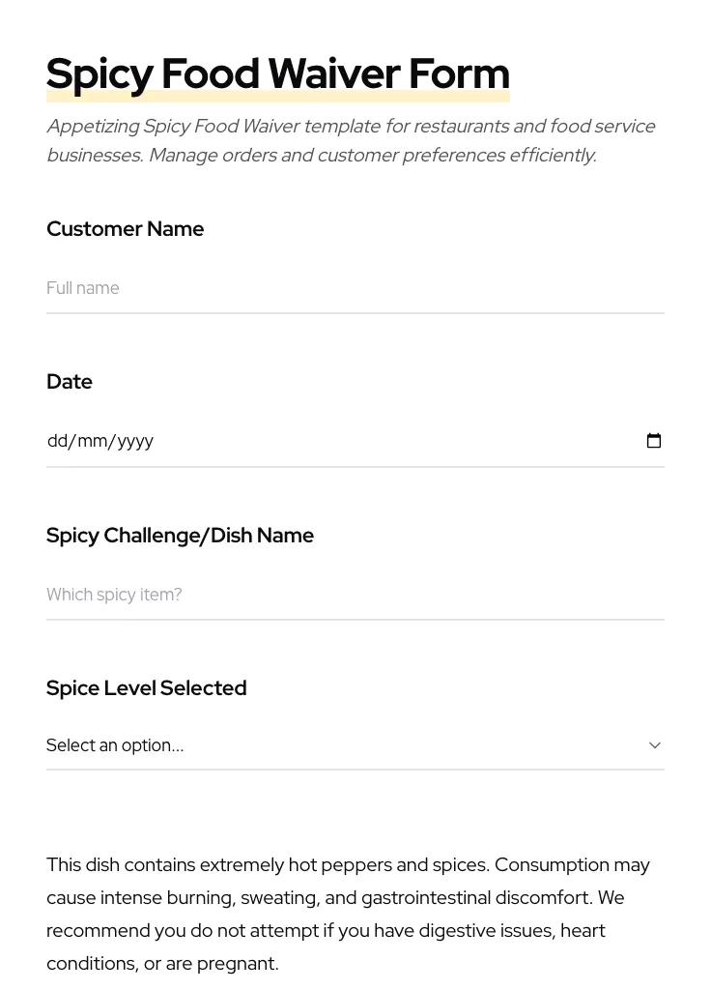Click the Spicy Food Waiver Form title

278,73
